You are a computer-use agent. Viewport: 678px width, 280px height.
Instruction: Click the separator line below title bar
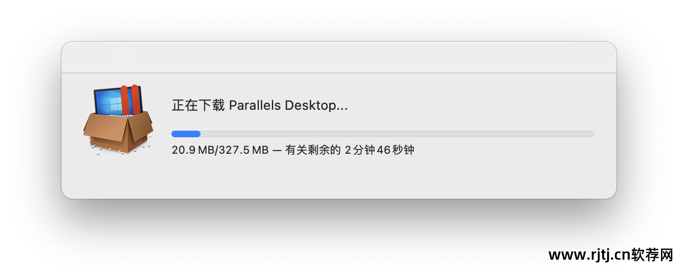338,72
